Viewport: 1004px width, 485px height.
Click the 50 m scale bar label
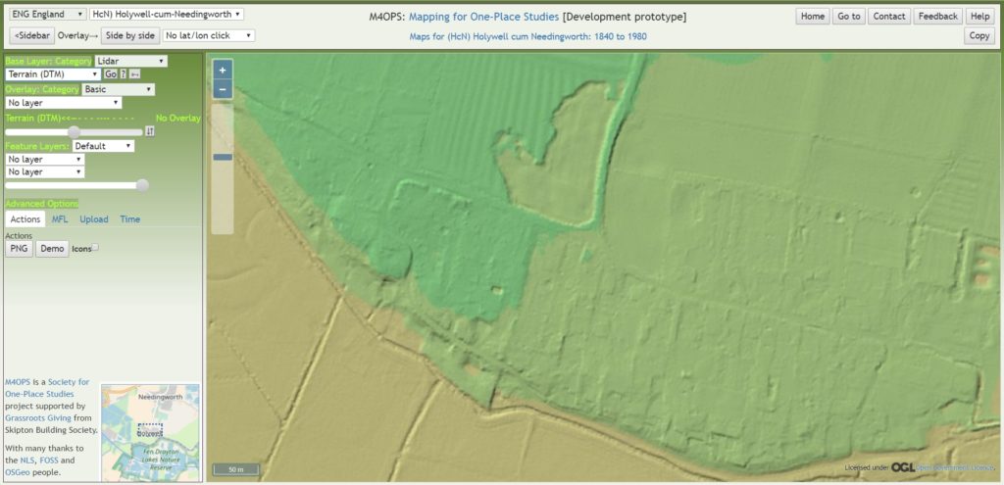click(x=236, y=469)
